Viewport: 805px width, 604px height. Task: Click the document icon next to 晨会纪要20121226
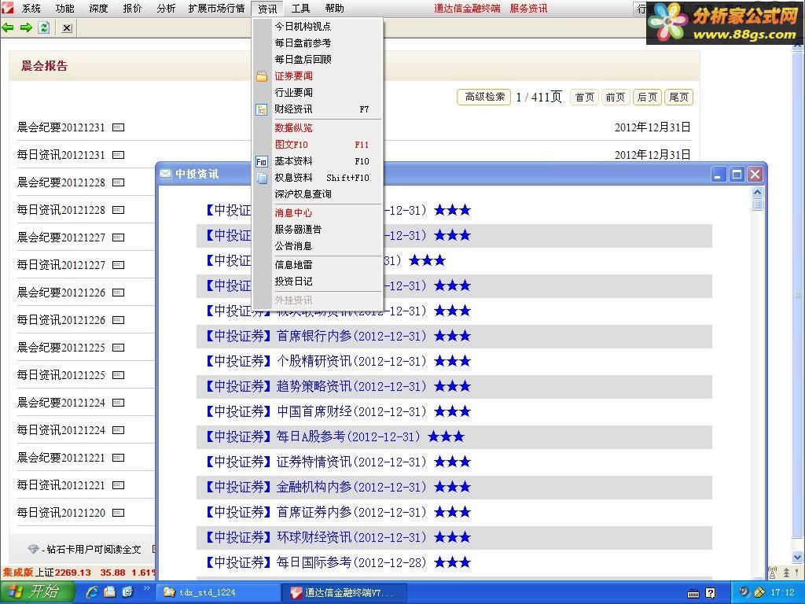(118, 293)
